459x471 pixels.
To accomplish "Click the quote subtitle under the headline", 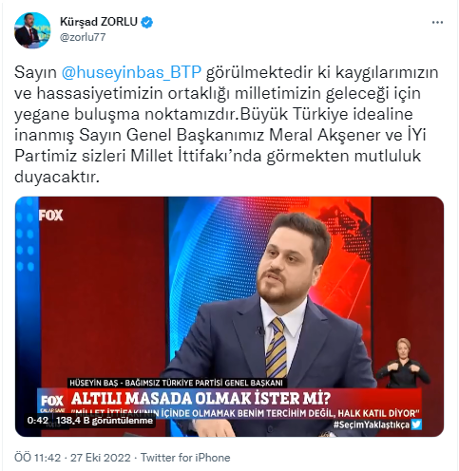I will [x=244, y=413].
